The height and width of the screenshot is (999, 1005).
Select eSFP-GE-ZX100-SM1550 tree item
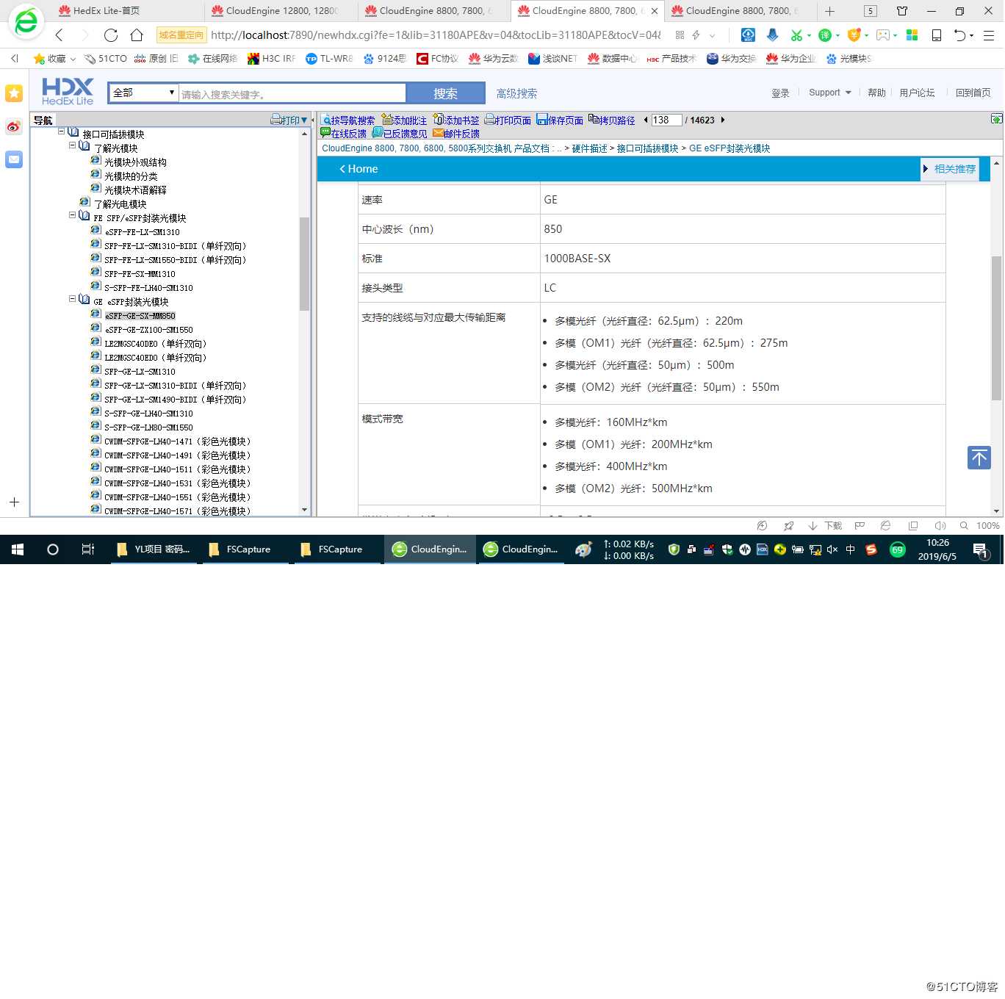[x=148, y=330]
